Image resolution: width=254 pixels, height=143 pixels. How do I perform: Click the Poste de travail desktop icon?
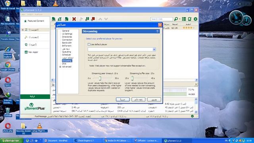(8, 5)
